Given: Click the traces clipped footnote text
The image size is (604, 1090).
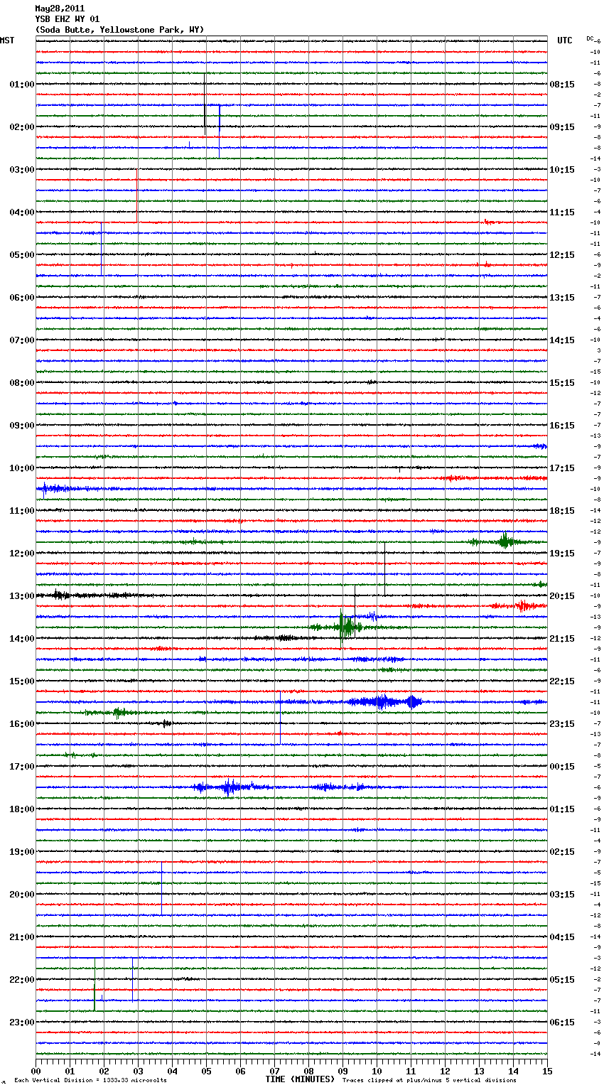Looking at the screenshot, I should [x=429, y=1081].
